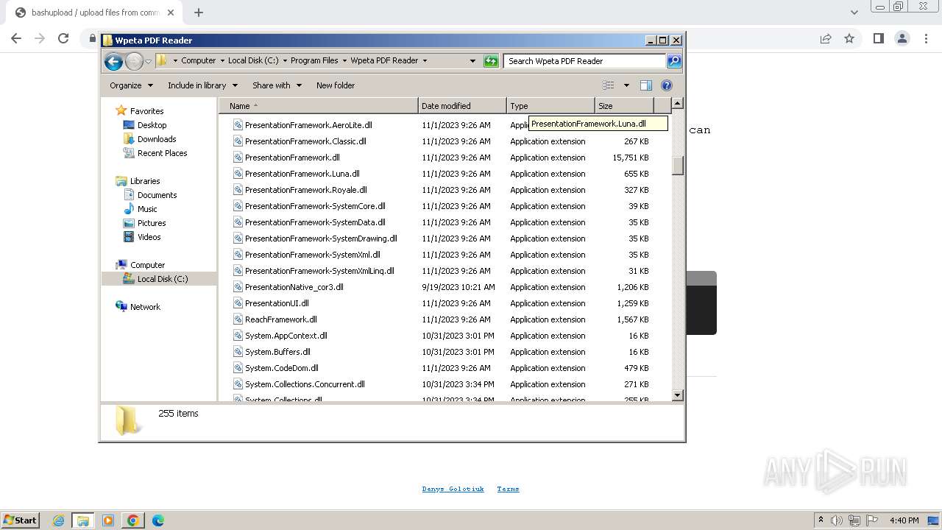Screen dimensions: 942x530
Task: Click the Change your view icon
Action: (608, 85)
